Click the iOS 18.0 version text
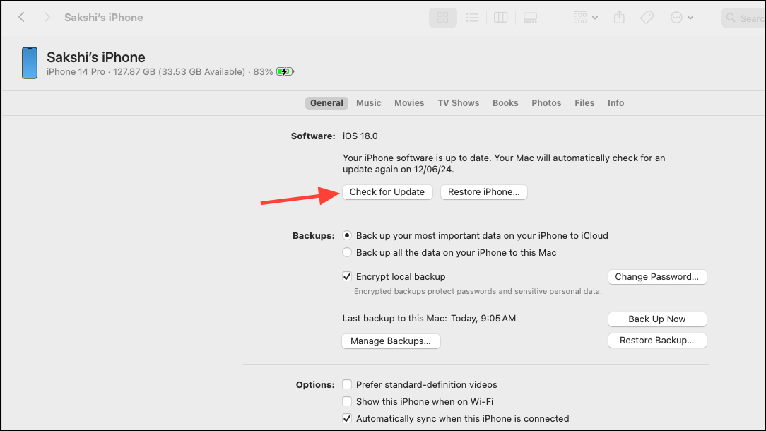766x431 pixels. (x=360, y=136)
